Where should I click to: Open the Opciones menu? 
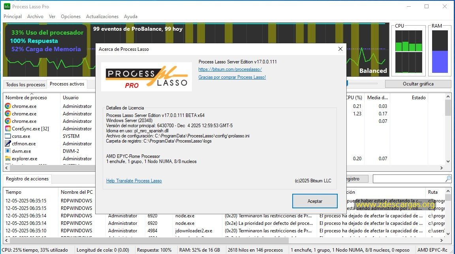(x=71, y=17)
